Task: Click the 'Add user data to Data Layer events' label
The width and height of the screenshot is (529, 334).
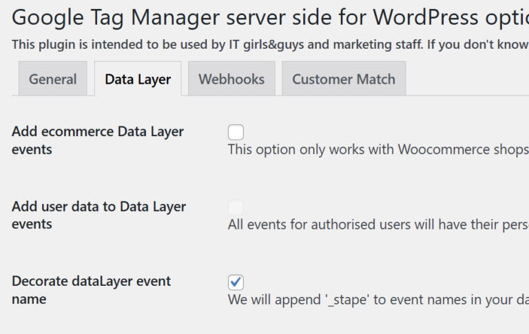Action: 99,215
